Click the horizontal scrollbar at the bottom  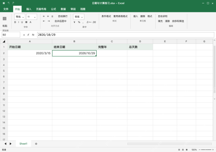(170, 144)
